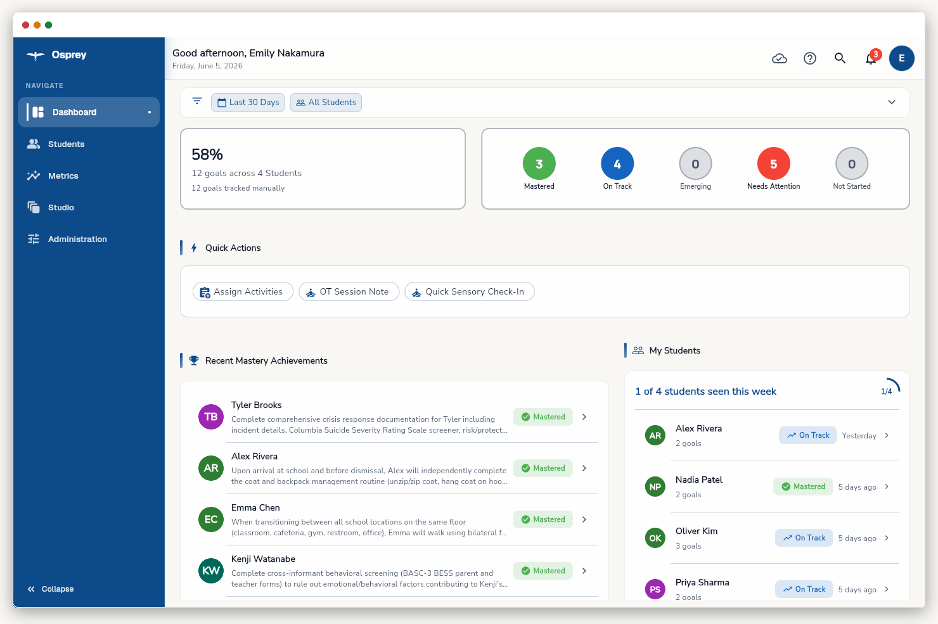Open Priya Sharma student row chevron
The height and width of the screenshot is (624, 938).
[x=887, y=589]
